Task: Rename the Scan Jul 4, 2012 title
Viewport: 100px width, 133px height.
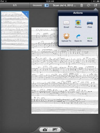Action: [x=65, y=5]
